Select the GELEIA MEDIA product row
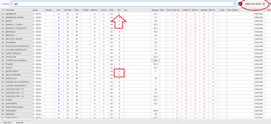The width and height of the screenshot is (271, 124). tap(19, 71)
